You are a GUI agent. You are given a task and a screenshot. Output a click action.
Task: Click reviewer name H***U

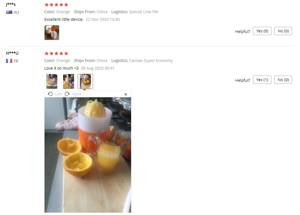click(12, 53)
